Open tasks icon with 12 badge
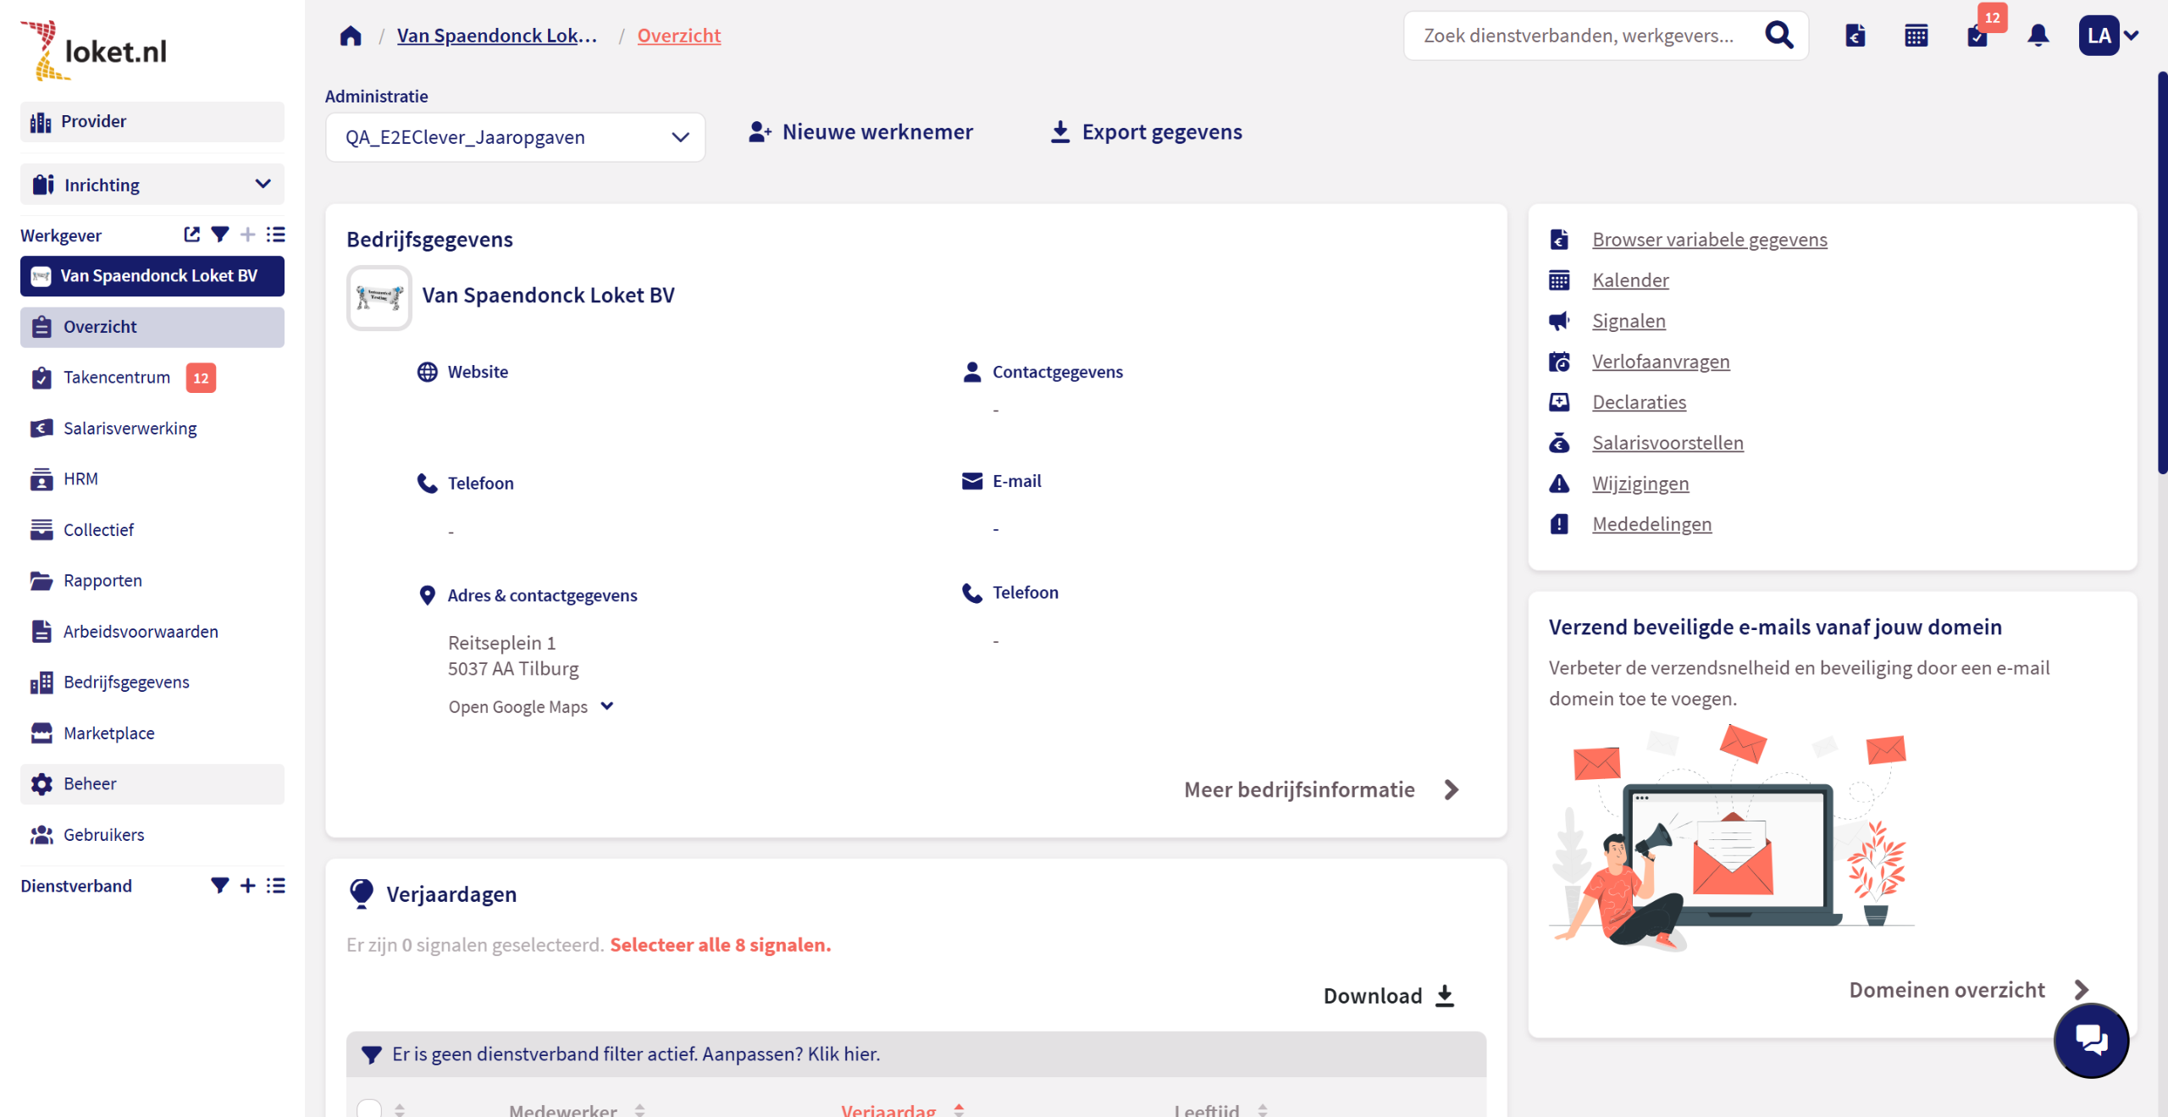The image size is (2168, 1117). coord(1977,36)
